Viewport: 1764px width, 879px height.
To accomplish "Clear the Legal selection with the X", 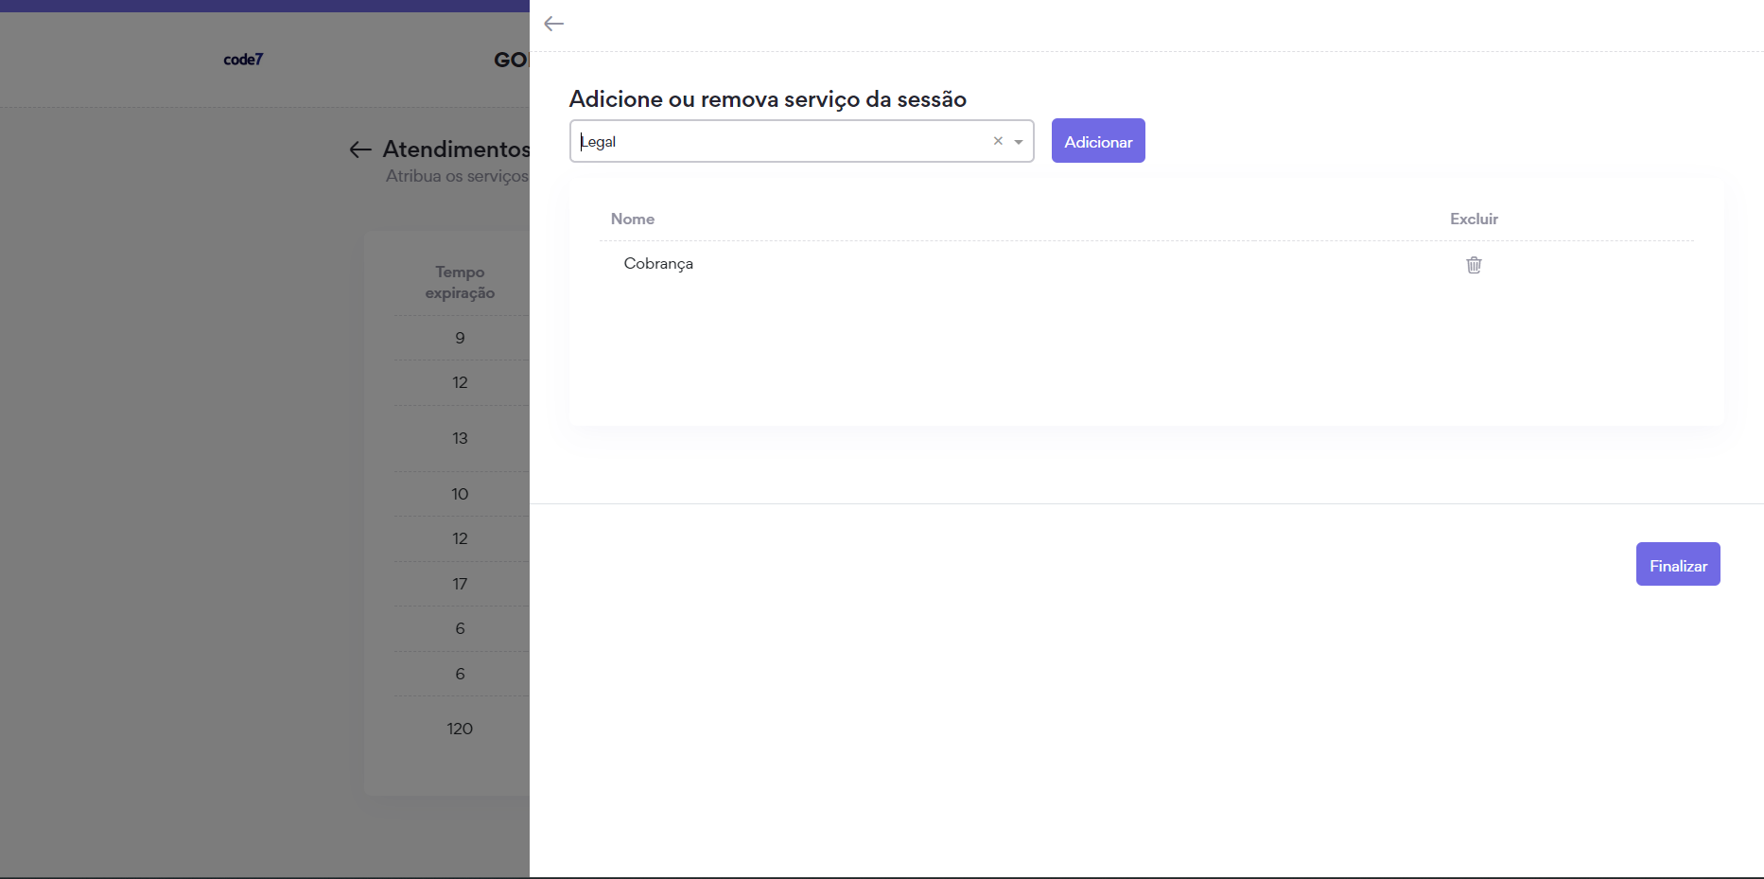I will (x=998, y=141).
